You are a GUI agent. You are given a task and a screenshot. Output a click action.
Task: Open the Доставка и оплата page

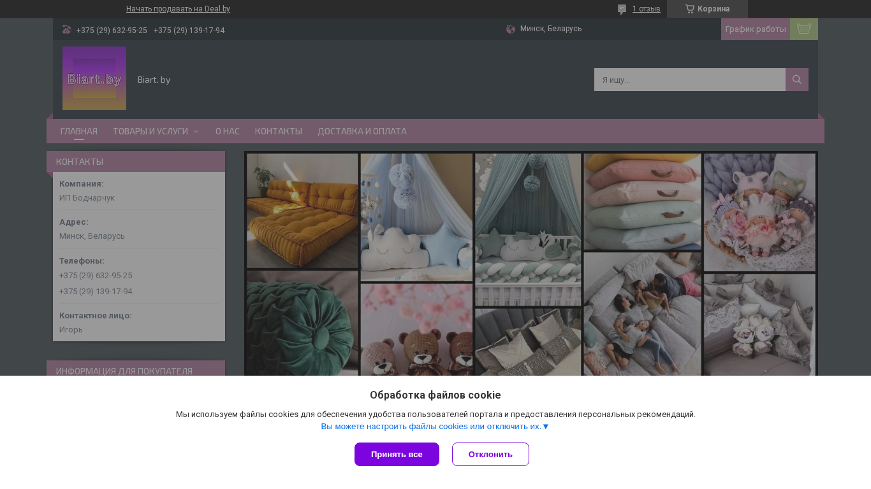point(362,131)
